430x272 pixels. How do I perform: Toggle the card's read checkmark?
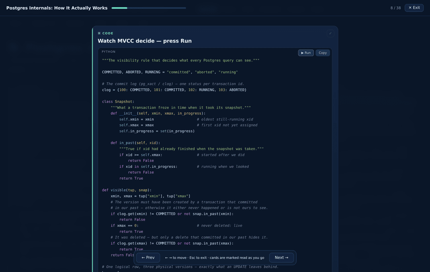tap(330, 33)
